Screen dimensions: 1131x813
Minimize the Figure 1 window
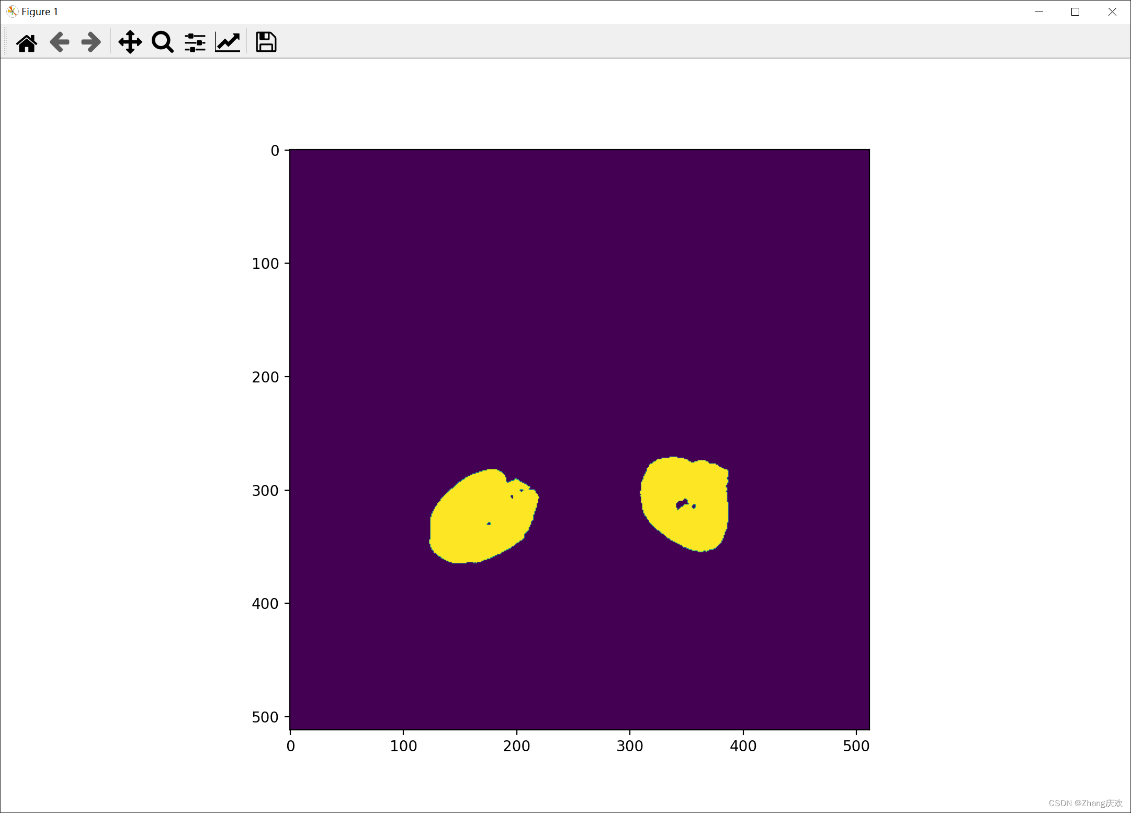pyautogui.click(x=1039, y=12)
